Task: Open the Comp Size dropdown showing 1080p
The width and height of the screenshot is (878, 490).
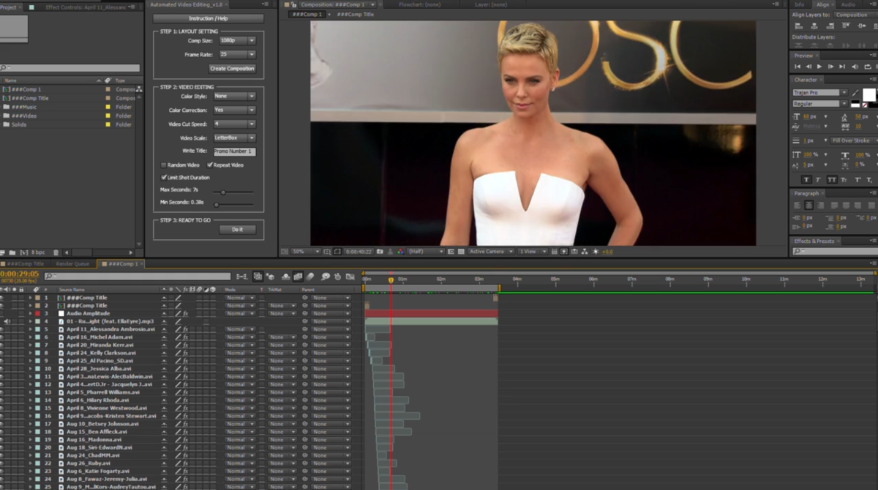Action: point(234,40)
